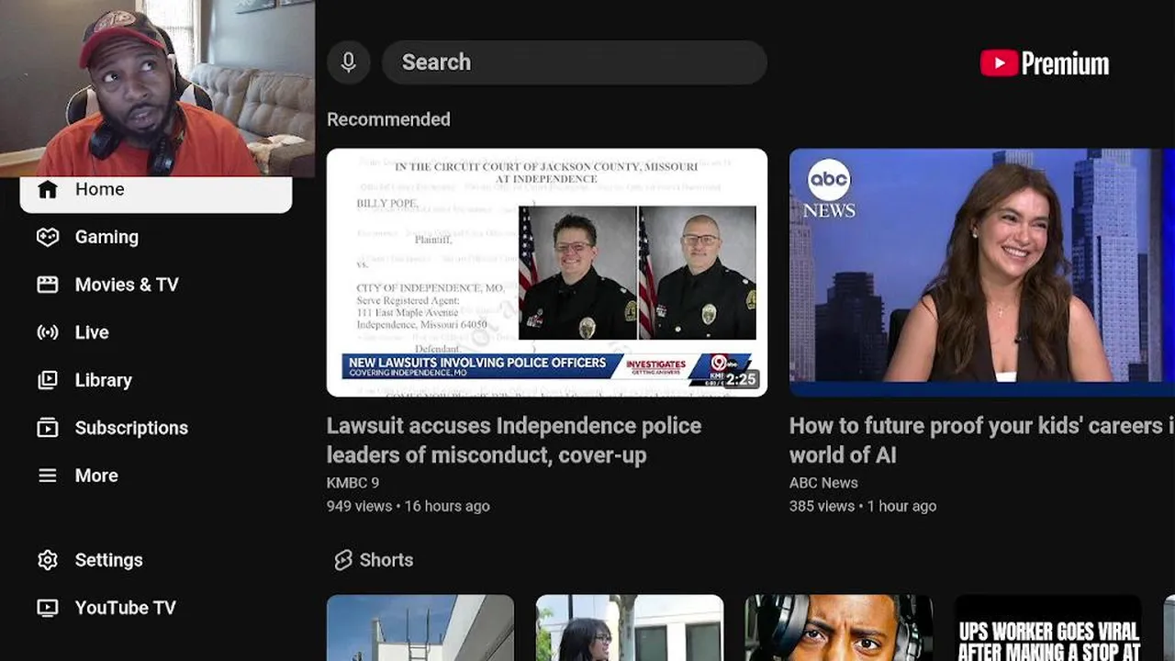Screen dimensions: 1175x661
Task: Open the Gaming section
Action: (x=106, y=237)
